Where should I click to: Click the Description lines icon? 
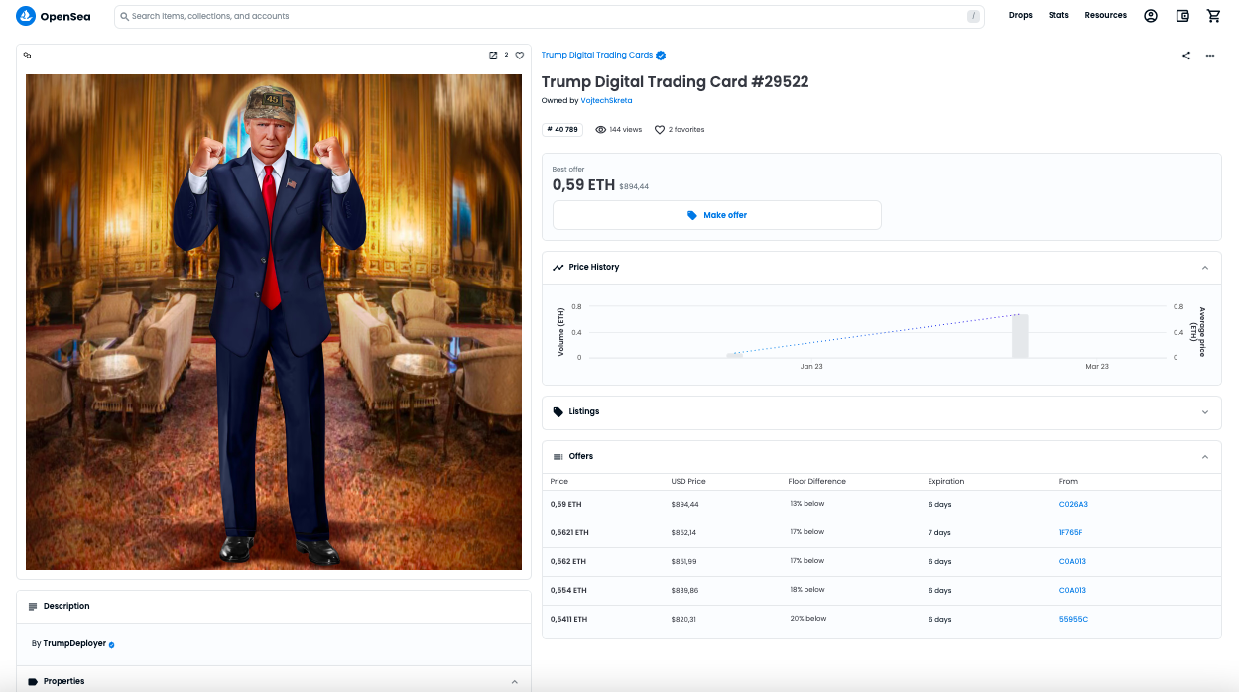(x=33, y=606)
